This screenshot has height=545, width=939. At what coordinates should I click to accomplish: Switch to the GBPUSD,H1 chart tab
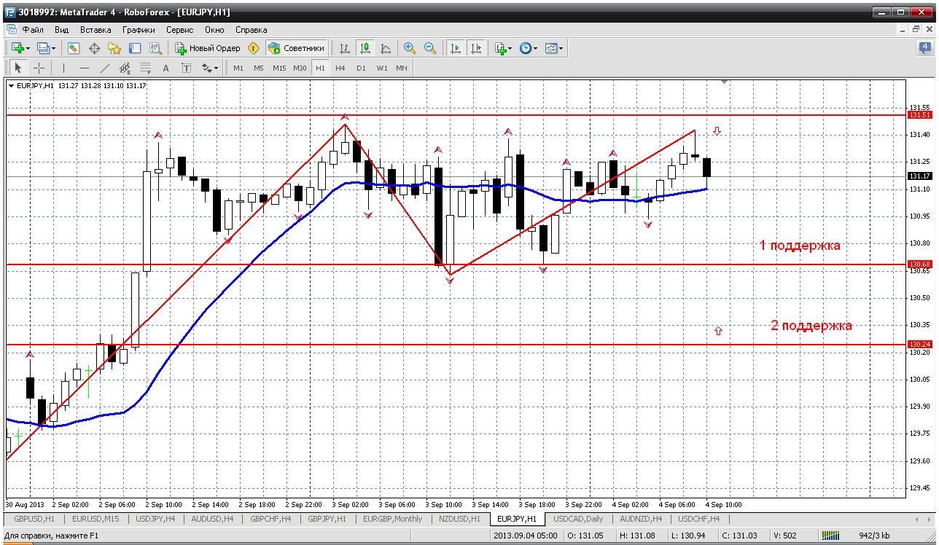tap(34, 519)
